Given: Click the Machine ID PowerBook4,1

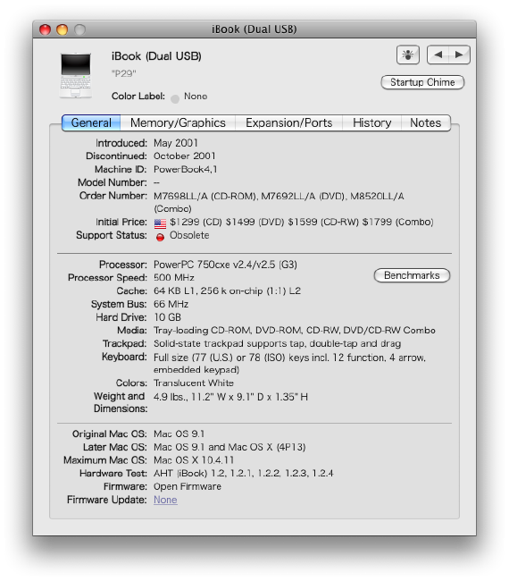Looking at the screenshot, I should coord(186,169).
